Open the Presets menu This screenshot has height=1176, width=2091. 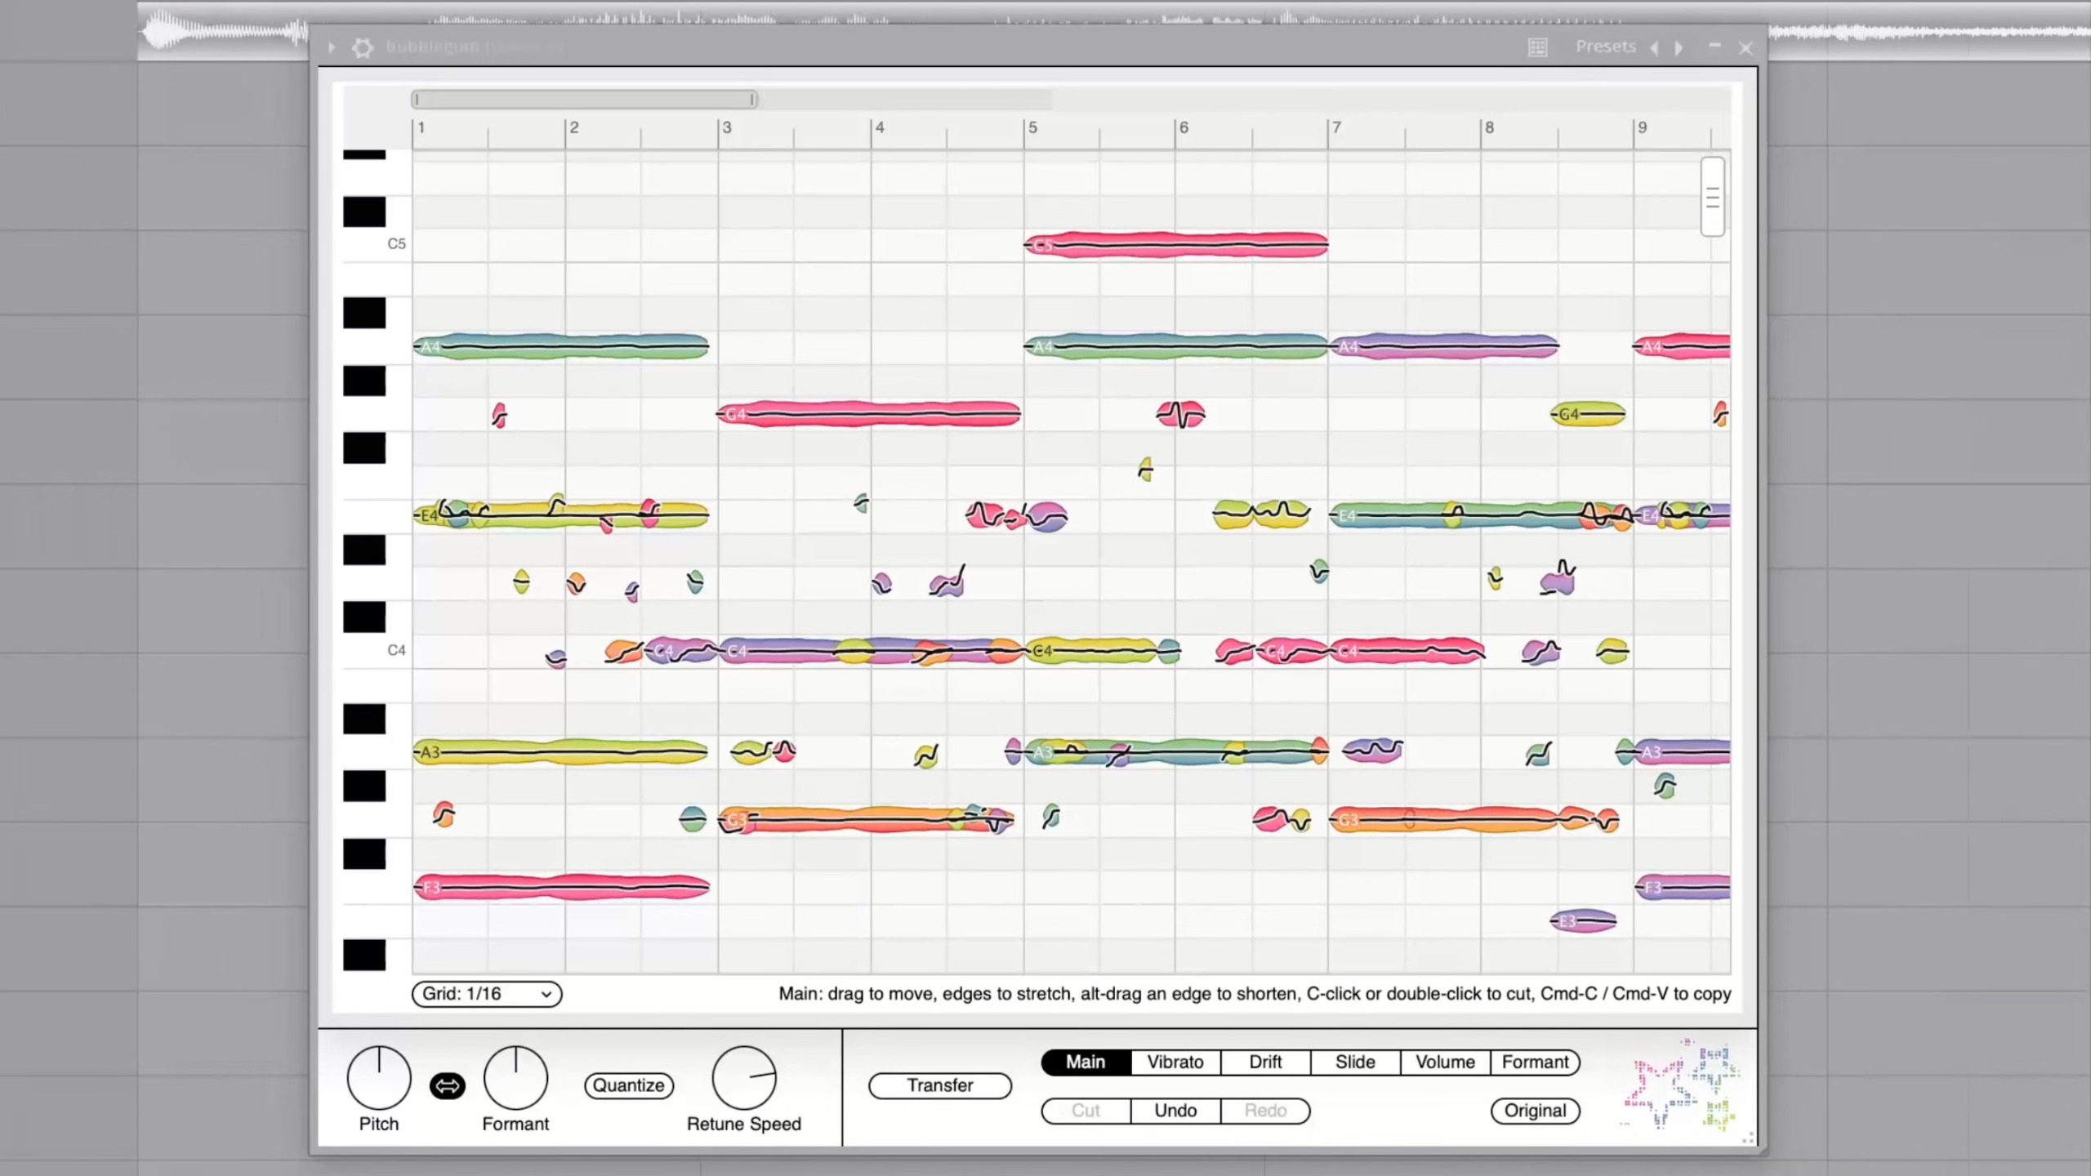[x=1605, y=47]
